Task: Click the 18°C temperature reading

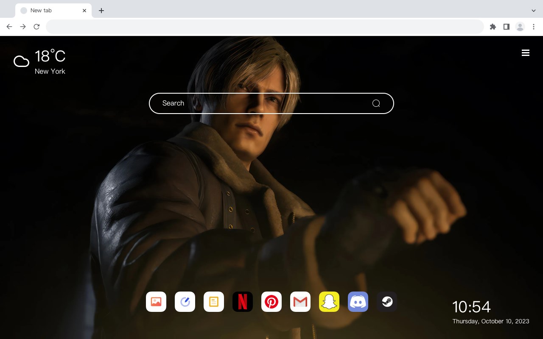Action: click(x=50, y=56)
